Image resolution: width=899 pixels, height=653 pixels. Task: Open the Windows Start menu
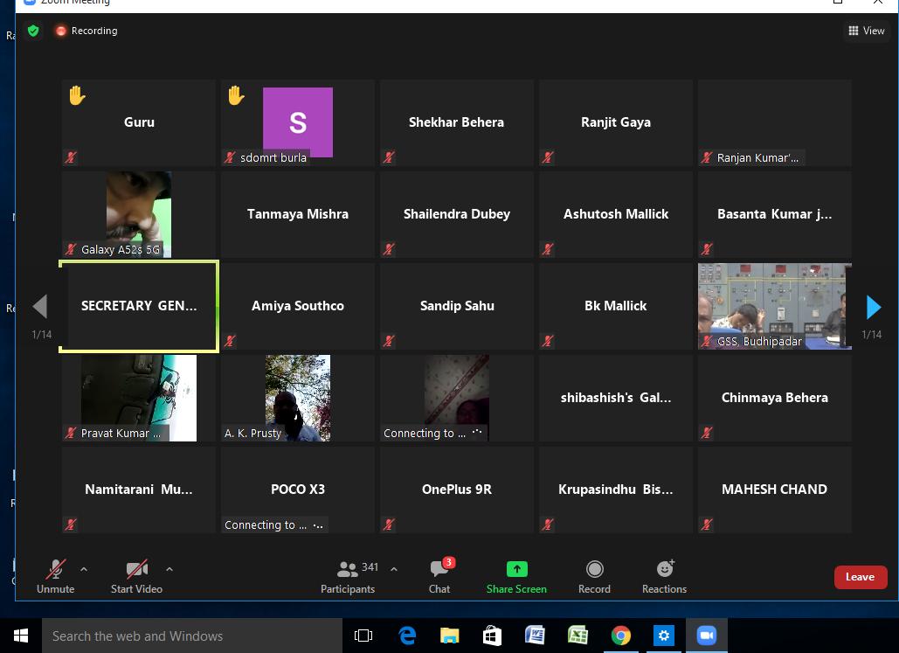tap(21, 636)
